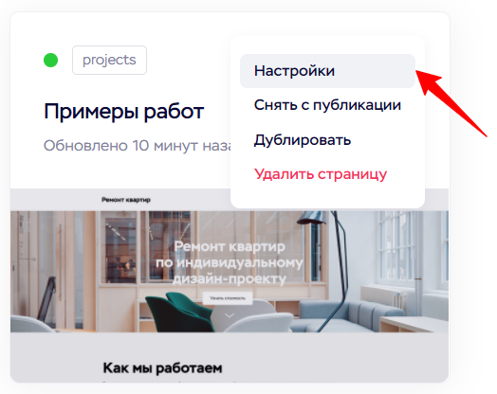Open the Примеры работ page title

pyautogui.click(x=123, y=112)
